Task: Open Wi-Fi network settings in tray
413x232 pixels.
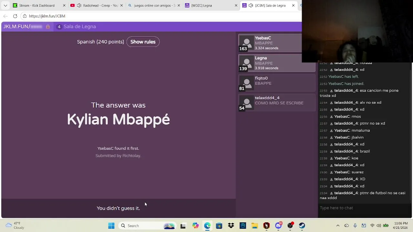Action: coord(372,226)
